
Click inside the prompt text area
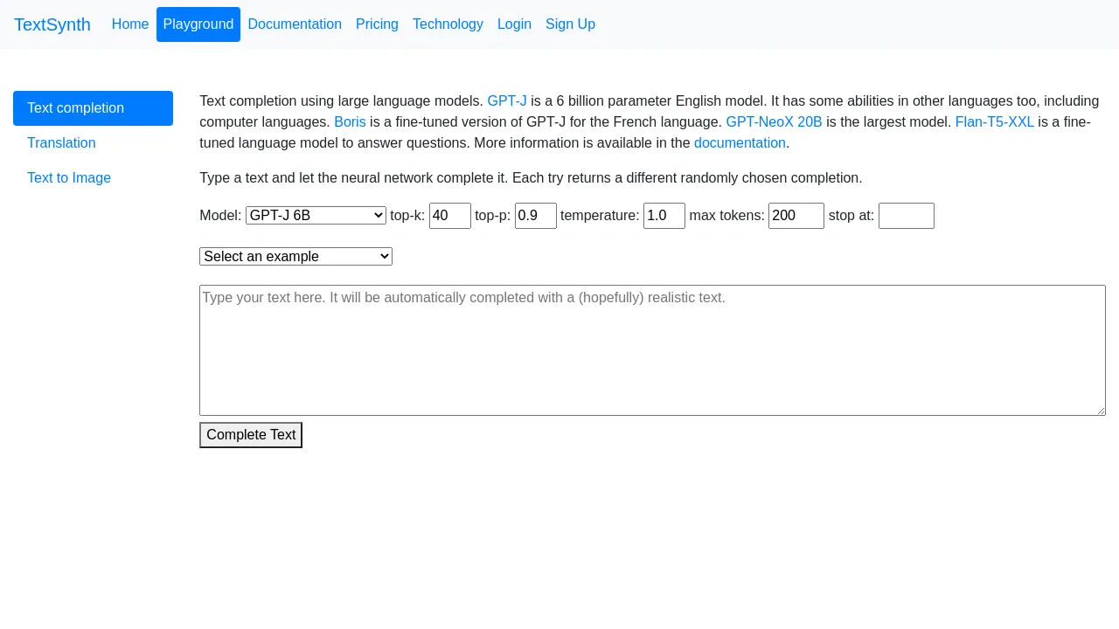click(x=652, y=350)
